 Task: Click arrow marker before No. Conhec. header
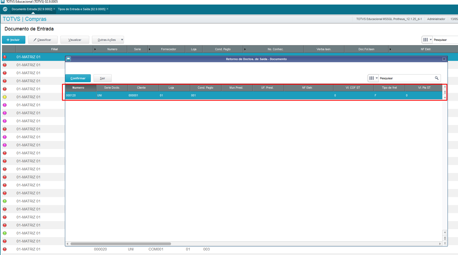click(x=245, y=49)
